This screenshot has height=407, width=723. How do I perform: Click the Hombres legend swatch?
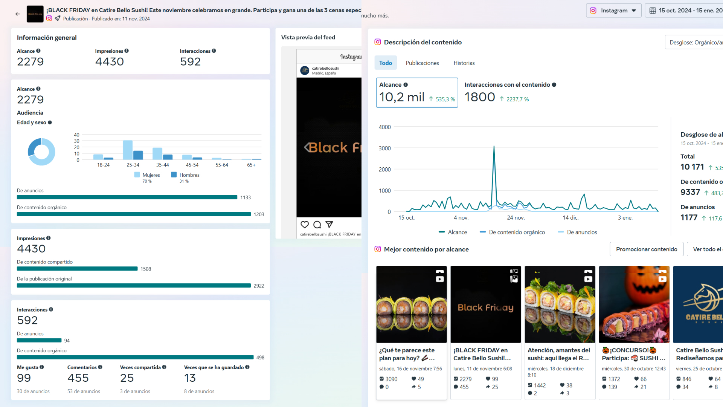tap(174, 175)
